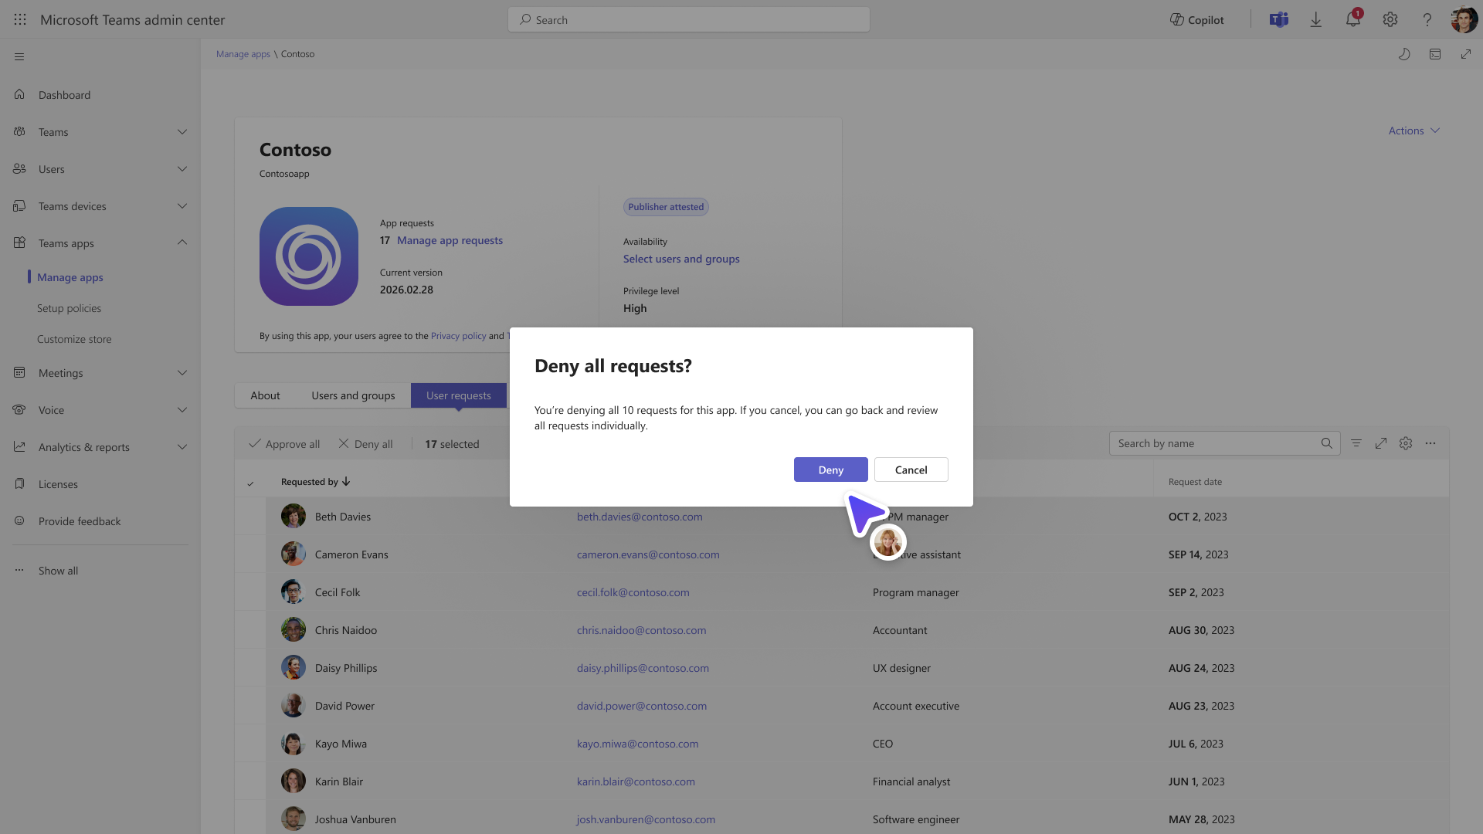Click Manage apps breadcrumb link
Viewport: 1483px width, 834px height.
(243, 54)
